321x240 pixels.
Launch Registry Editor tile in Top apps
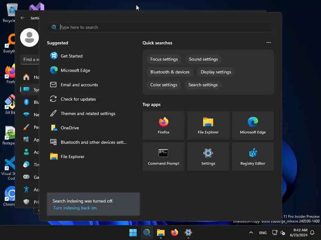(x=253, y=157)
